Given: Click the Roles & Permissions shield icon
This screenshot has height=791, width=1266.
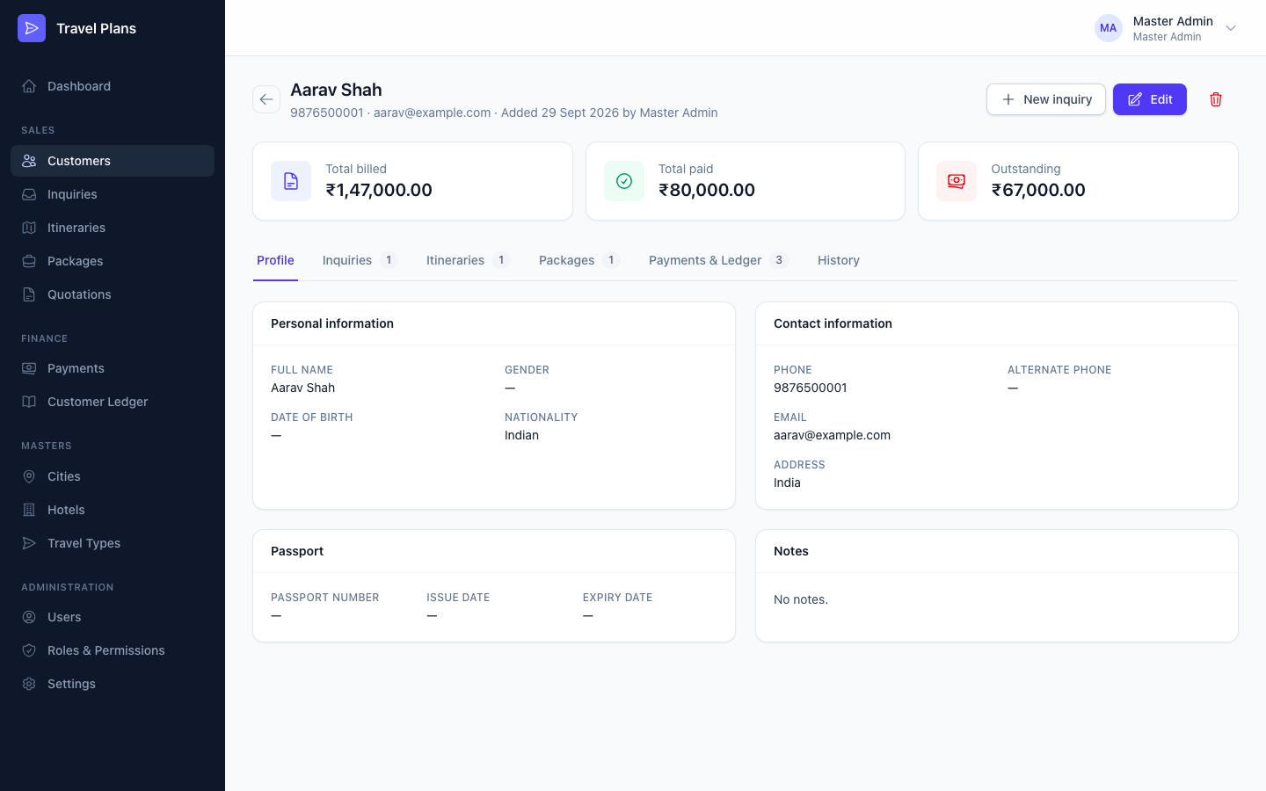Looking at the screenshot, I should pos(29,650).
